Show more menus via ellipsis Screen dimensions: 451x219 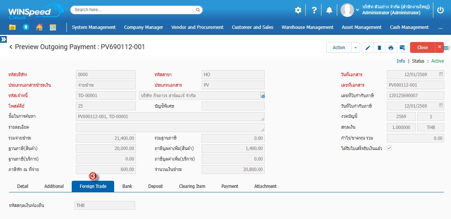[440, 27]
